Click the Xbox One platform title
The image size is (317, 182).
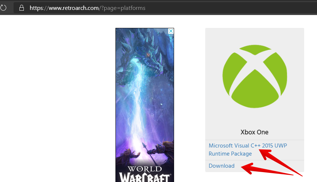(x=254, y=132)
